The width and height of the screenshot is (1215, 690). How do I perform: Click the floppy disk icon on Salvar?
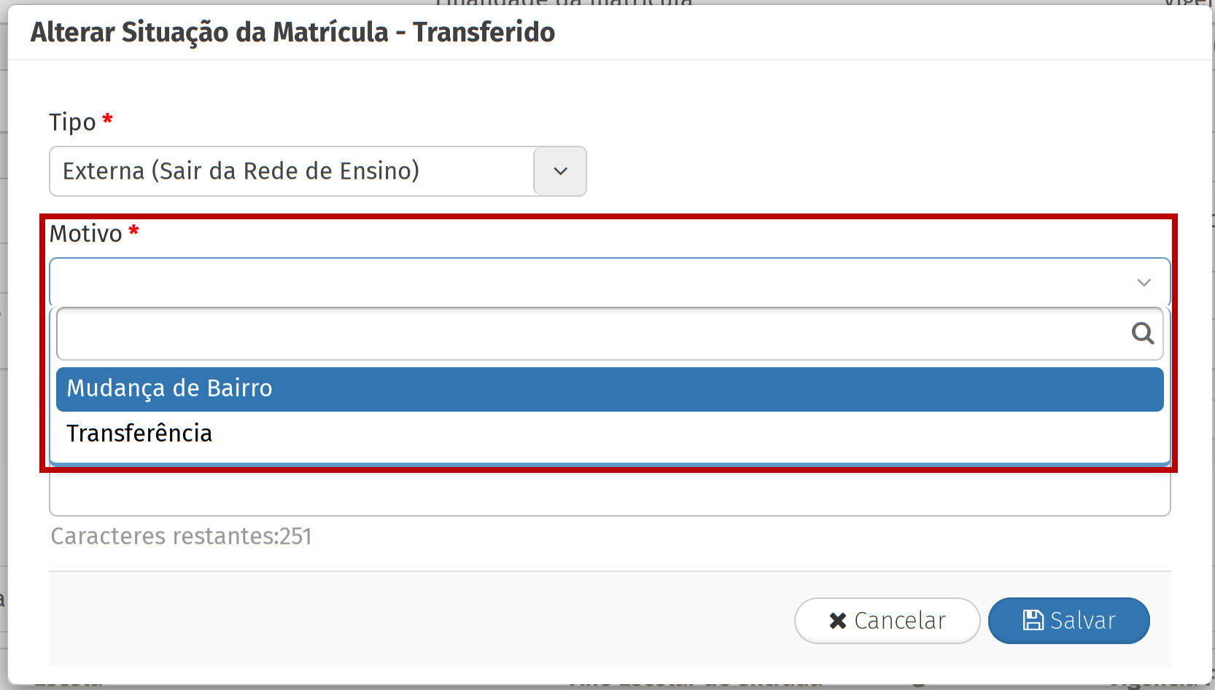tap(1033, 620)
